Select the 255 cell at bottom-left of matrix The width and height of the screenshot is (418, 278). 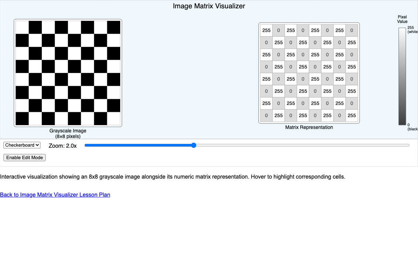266,103
